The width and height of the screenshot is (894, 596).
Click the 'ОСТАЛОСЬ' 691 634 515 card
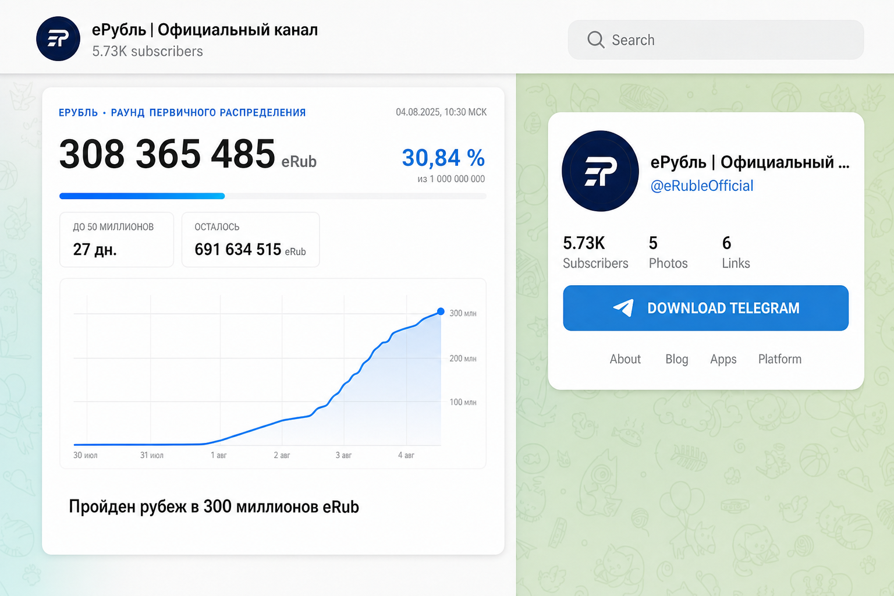click(251, 240)
